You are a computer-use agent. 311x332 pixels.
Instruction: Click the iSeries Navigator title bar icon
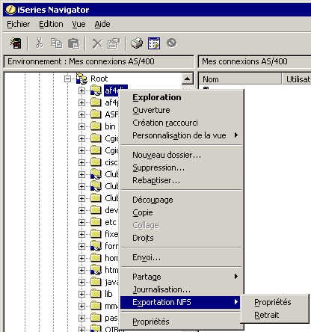pyautogui.click(x=10, y=10)
